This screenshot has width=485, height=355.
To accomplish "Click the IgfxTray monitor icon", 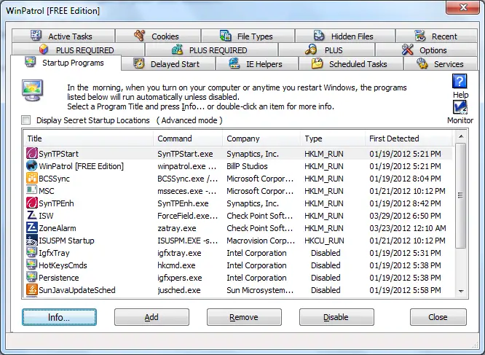I will click(x=32, y=252).
